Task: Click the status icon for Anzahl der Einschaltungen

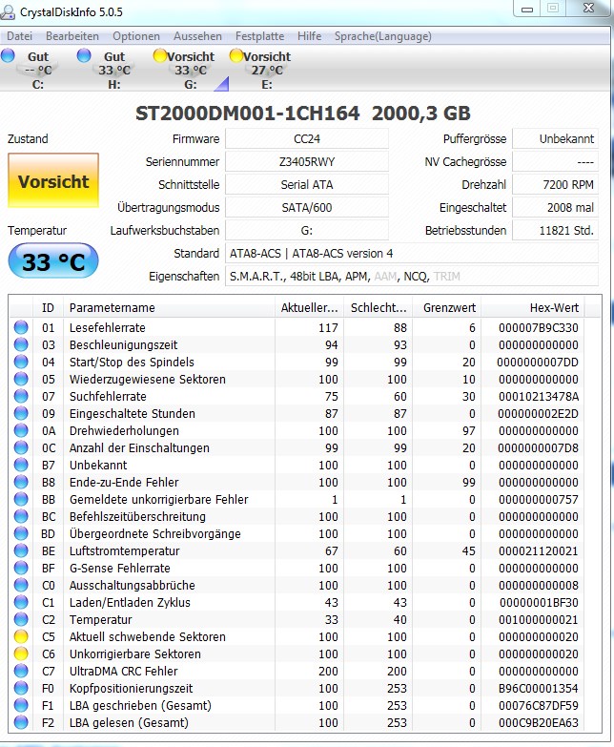Action: tap(21, 447)
